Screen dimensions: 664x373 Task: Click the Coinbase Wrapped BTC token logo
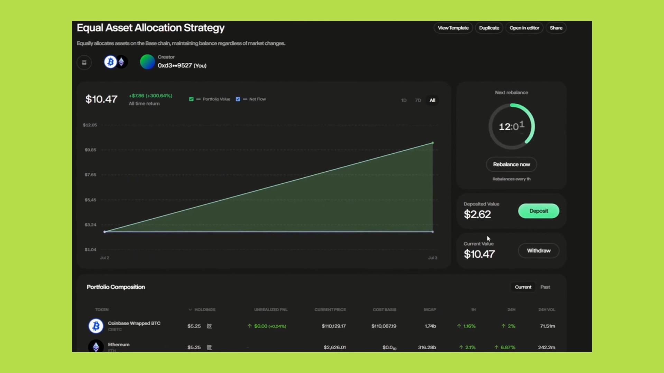click(96, 326)
